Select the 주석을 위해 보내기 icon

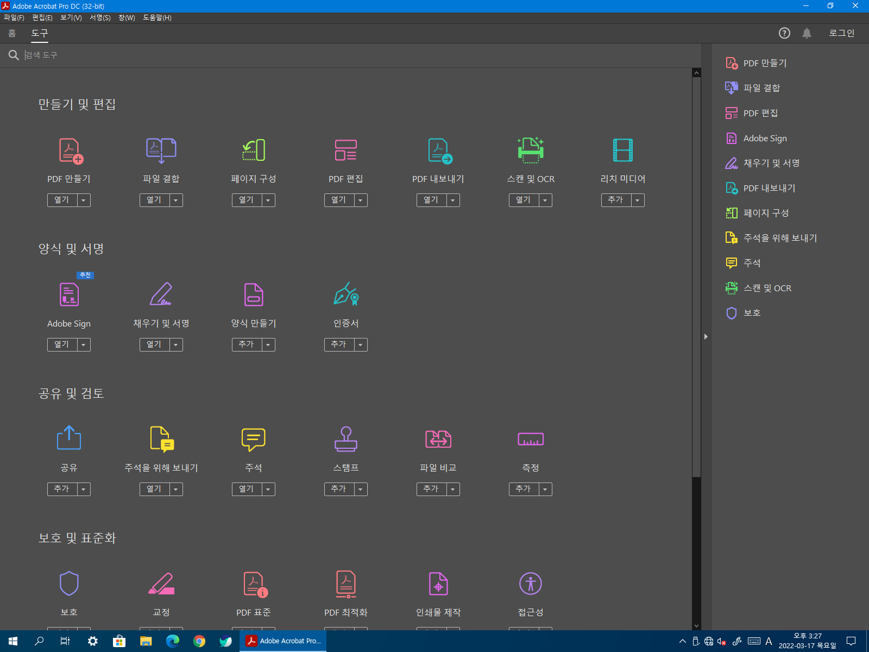click(x=162, y=439)
